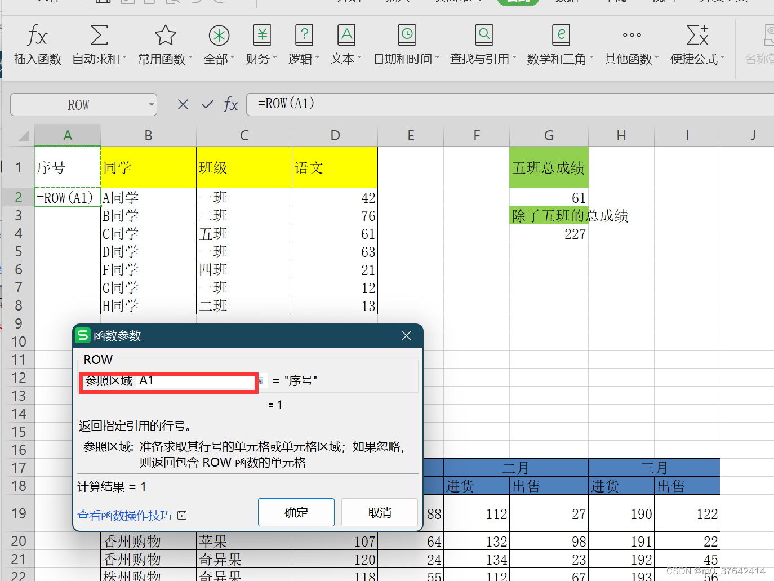Image resolution: width=774 pixels, height=581 pixels.
Task: Open Logical (逻辑) functions icon
Action: (304, 35)
